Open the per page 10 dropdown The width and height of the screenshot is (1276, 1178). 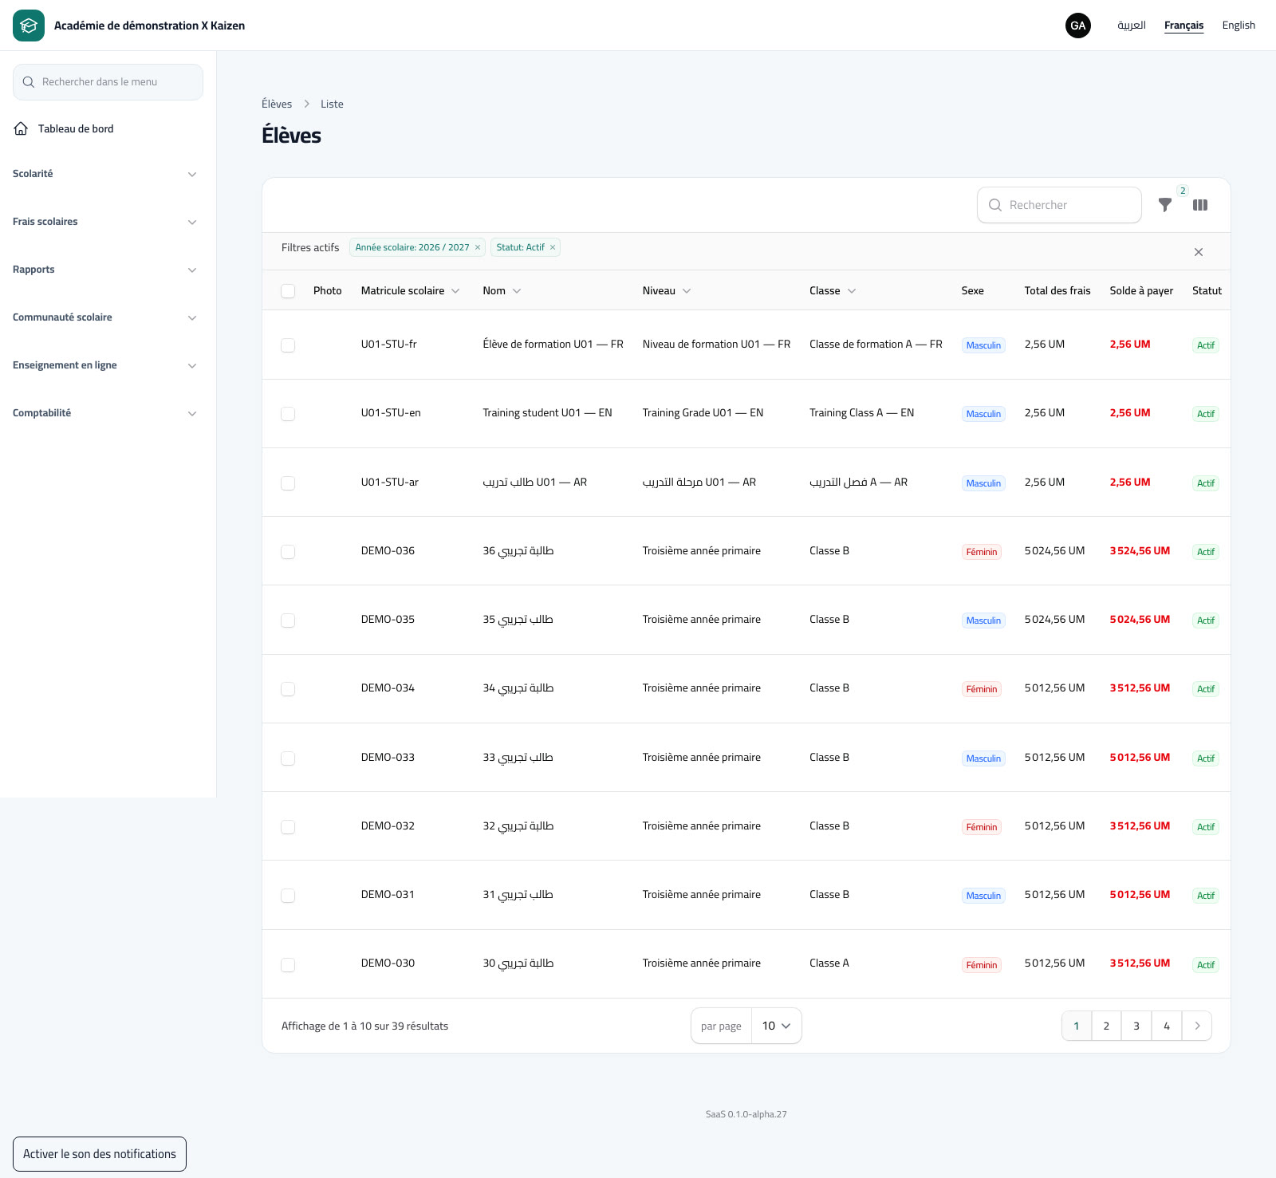[x=776, y=1026]
